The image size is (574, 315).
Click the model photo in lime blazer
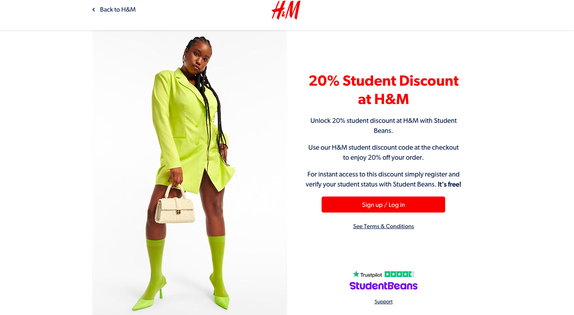pos(190,173)
